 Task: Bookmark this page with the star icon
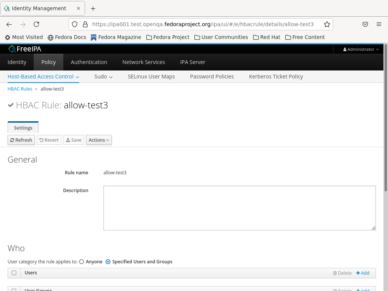click(327, 24)
